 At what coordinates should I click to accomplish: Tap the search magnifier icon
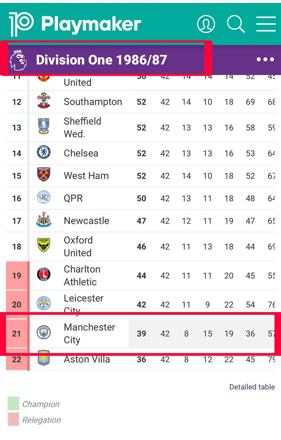coord(236,24)
